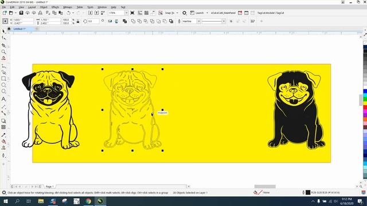
Task: Click the Welcome screen home icon
Action: tap(9, 29)
